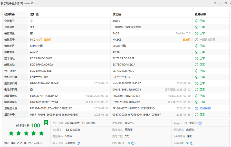This screenshot has height=147, width=231.
Task: Click help icon beside 无需检测
Action: point(78,143)
